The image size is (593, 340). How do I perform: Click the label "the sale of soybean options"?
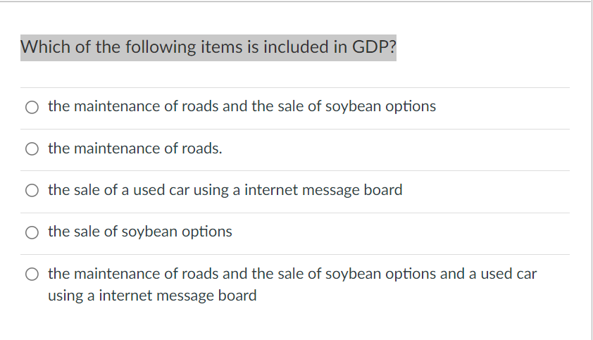click(140, 232)
